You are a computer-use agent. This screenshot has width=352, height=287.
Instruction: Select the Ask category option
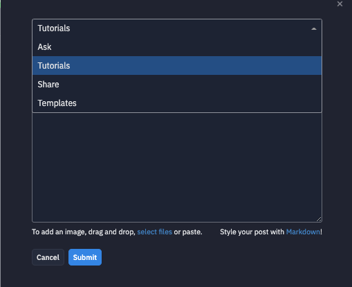(x=177, y=47)
